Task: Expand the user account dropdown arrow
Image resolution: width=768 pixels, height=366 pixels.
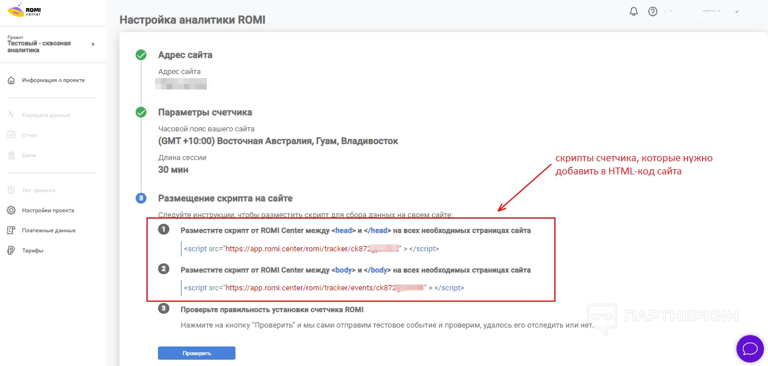Action: [737, 11]
